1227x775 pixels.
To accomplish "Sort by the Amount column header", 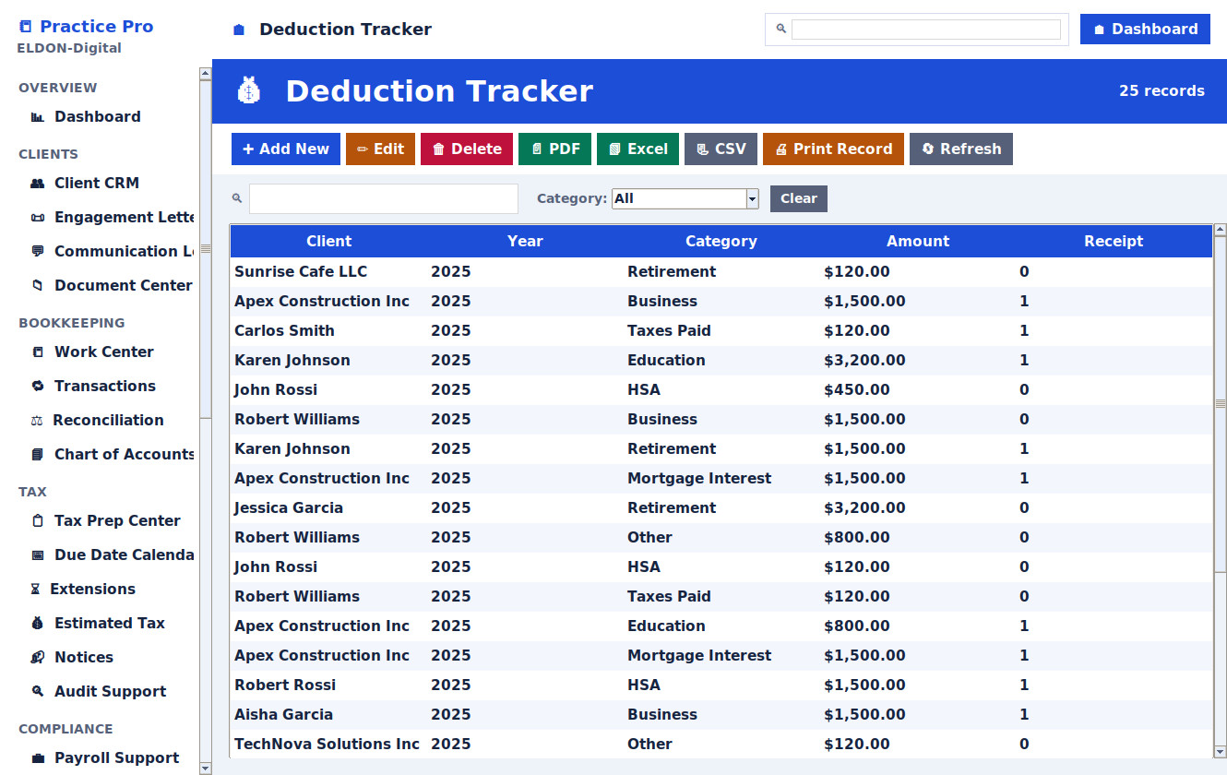I will (918, 242).
